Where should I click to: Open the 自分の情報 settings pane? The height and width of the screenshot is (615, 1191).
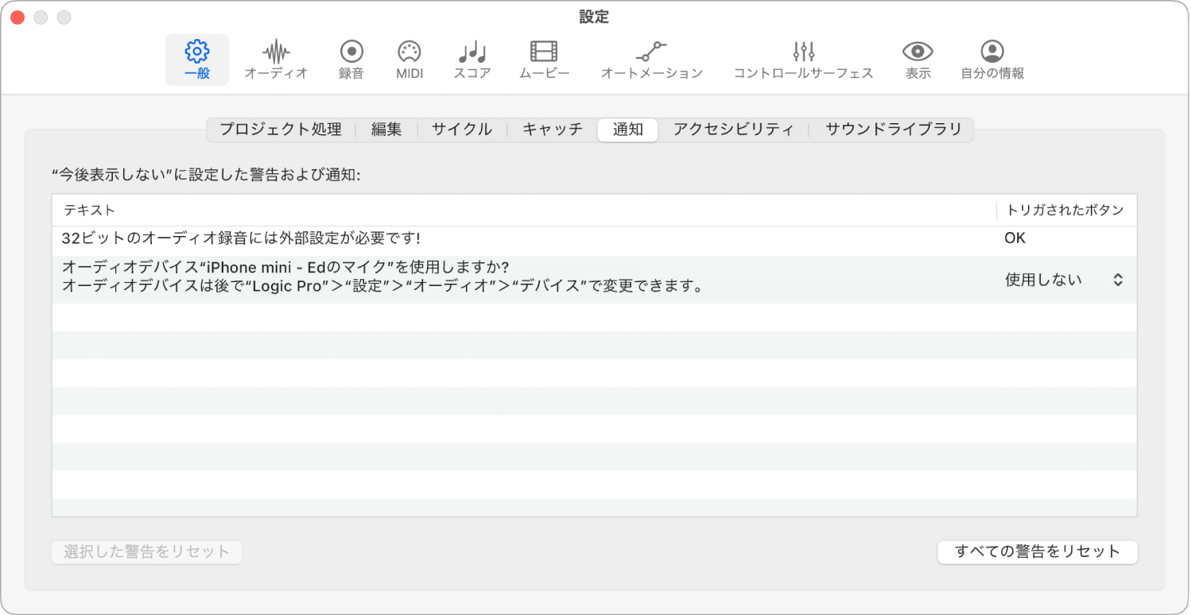coord(991,59)
